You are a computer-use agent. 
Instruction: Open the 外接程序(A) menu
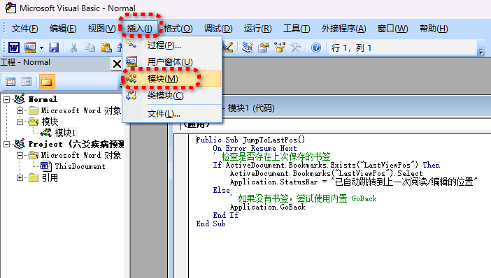[x=344, y=29]
